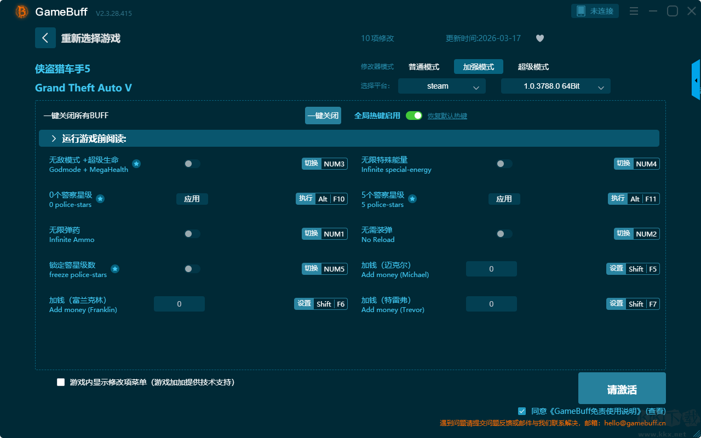The height and width of the screenshot is (438, 701).
Task: Click the heart favorite icon
Action: [539, 38]
